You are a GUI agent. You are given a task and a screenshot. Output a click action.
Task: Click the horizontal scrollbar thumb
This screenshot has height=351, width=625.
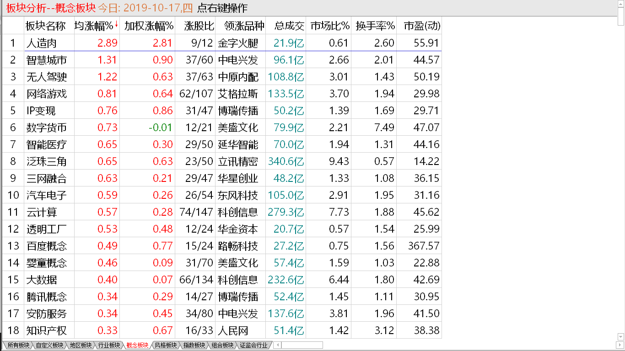pos(302,345)
